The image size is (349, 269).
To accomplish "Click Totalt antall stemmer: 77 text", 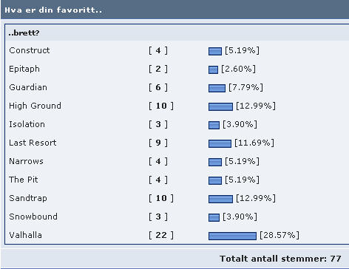I will tap(280, 259).
